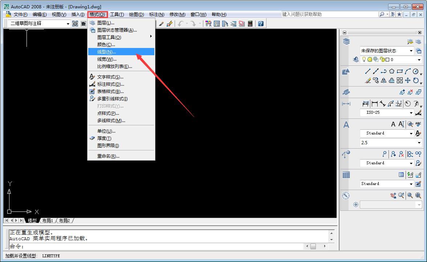Open the Pan Realtime tool
This screenshot has height=262, width=427.
393,196
